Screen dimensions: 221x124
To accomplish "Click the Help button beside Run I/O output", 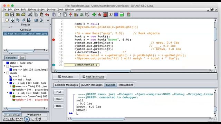I will pyautogui.click(x=59, y=106).
